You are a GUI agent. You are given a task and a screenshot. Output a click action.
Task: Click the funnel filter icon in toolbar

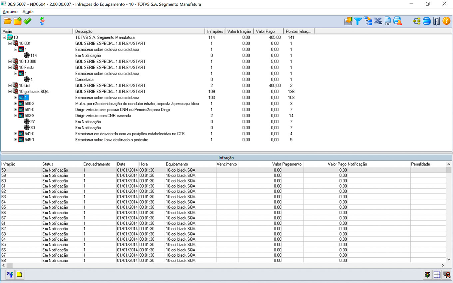358,21
